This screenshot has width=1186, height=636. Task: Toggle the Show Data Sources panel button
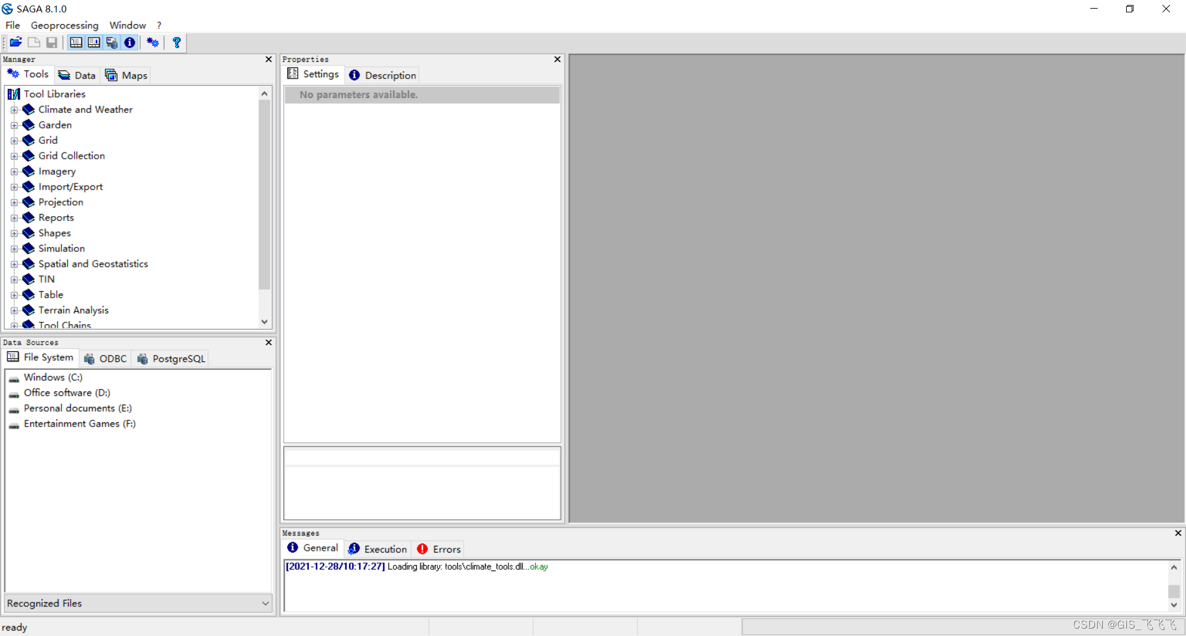click(112, 42)
